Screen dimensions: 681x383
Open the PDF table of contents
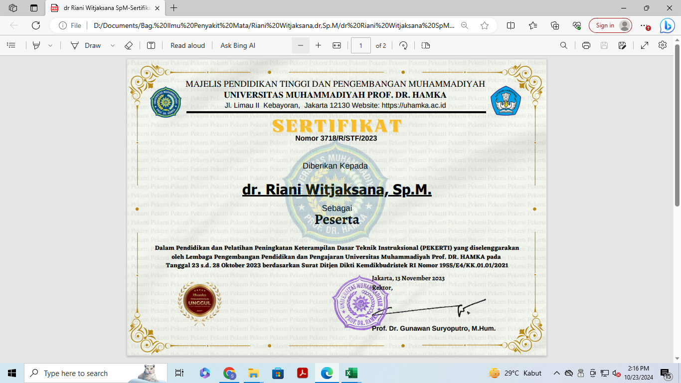11,45
